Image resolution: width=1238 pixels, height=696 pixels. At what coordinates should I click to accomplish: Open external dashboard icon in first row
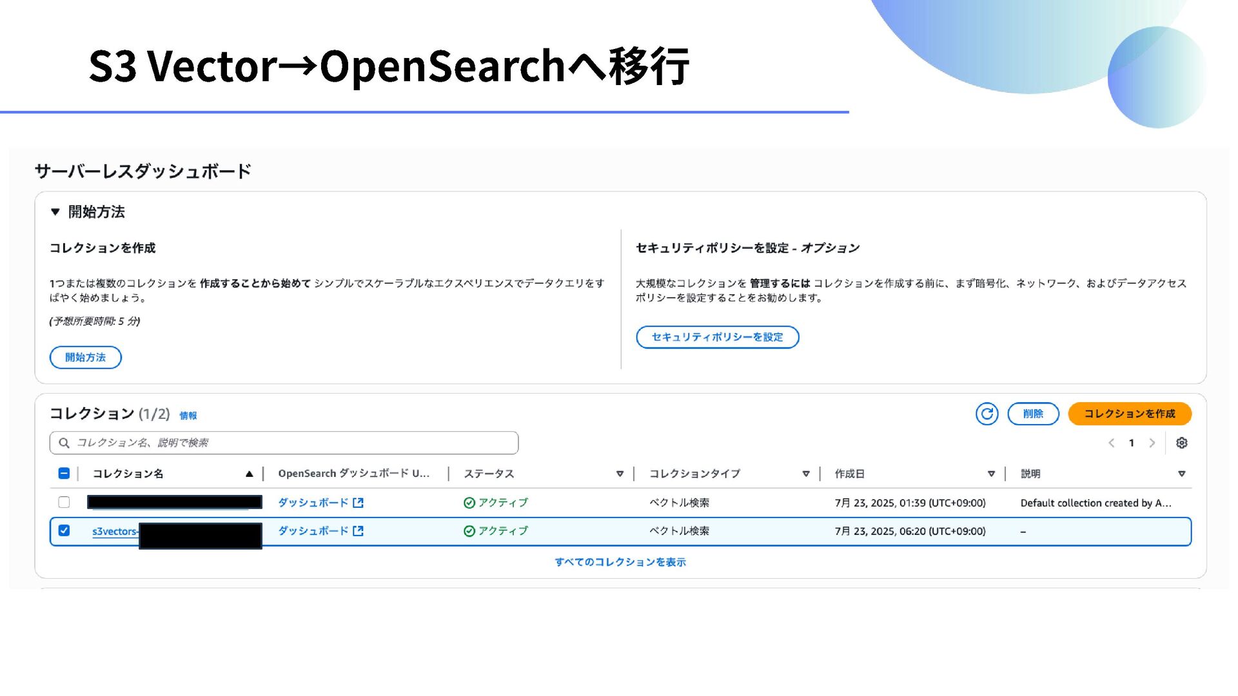[x=359, y=503]
